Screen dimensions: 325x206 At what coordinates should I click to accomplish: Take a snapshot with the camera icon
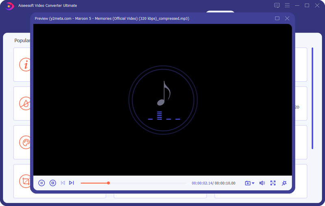[247, 183]
